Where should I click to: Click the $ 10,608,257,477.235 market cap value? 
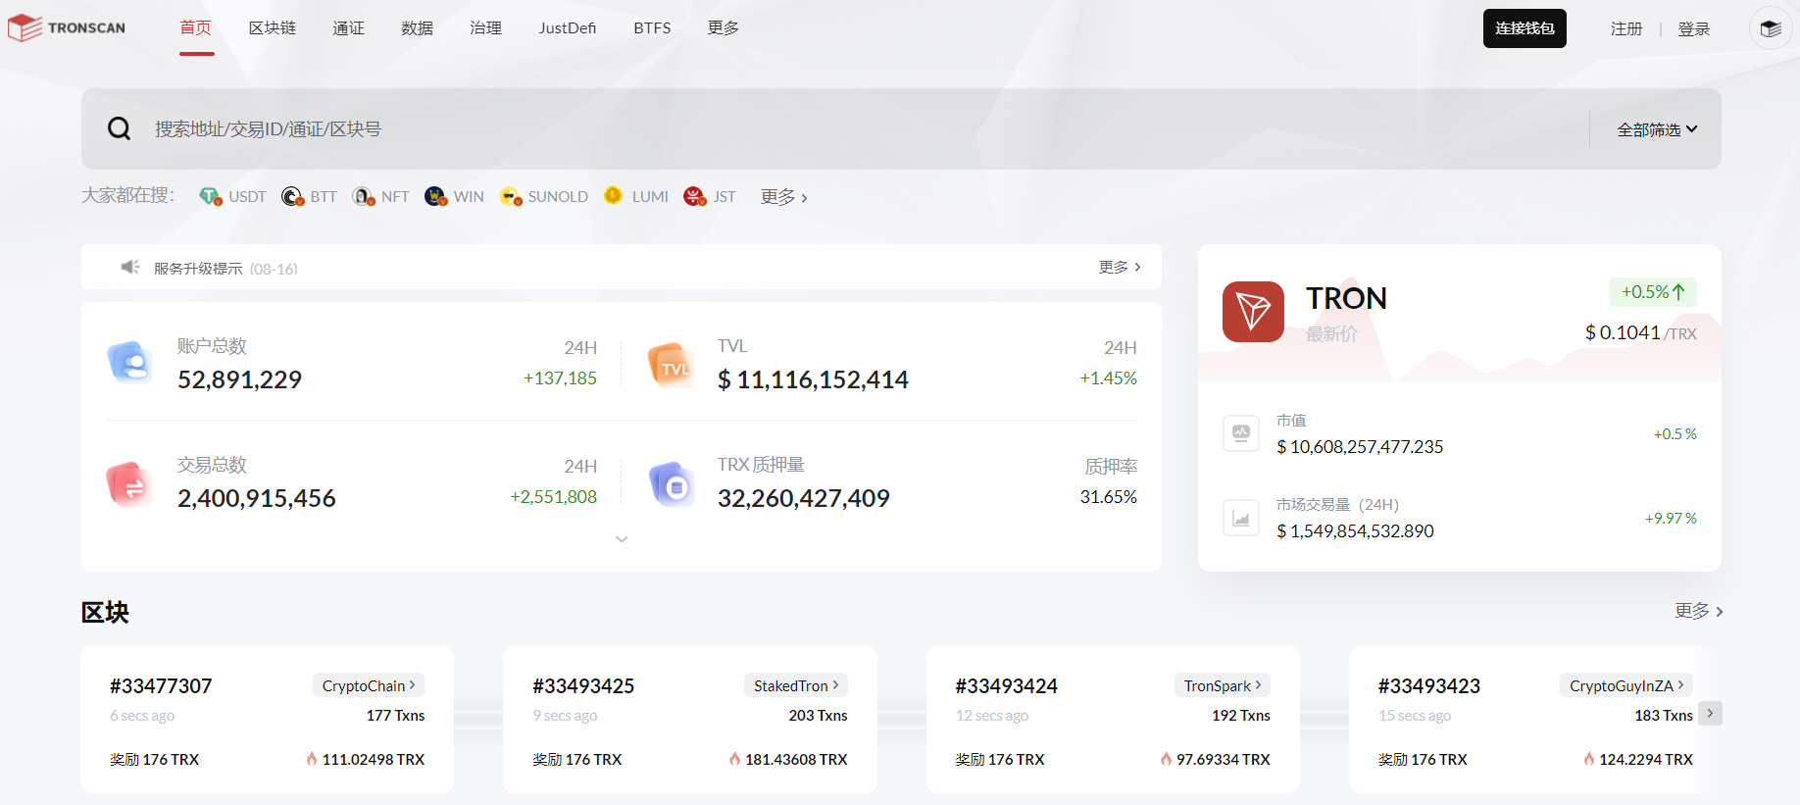(x=1360, y=446)
